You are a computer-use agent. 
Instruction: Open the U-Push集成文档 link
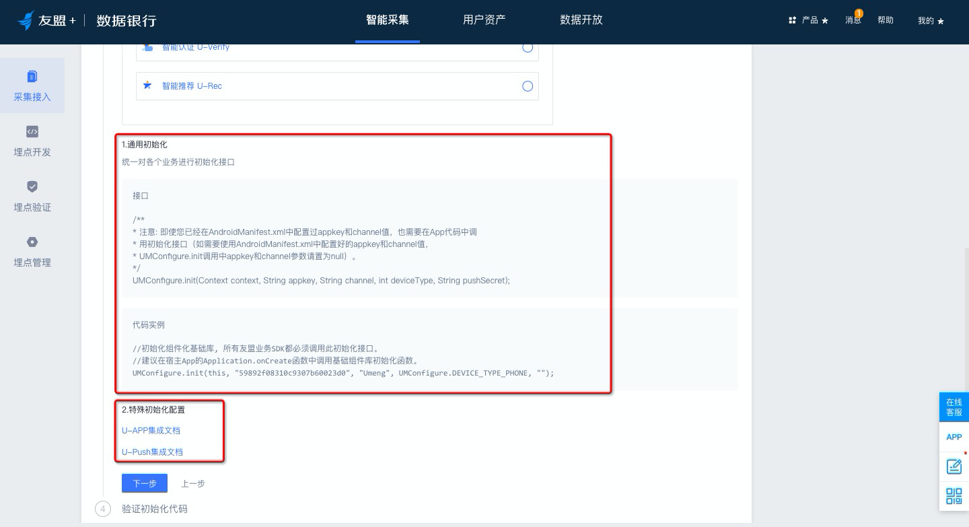(x=152, y=452)
